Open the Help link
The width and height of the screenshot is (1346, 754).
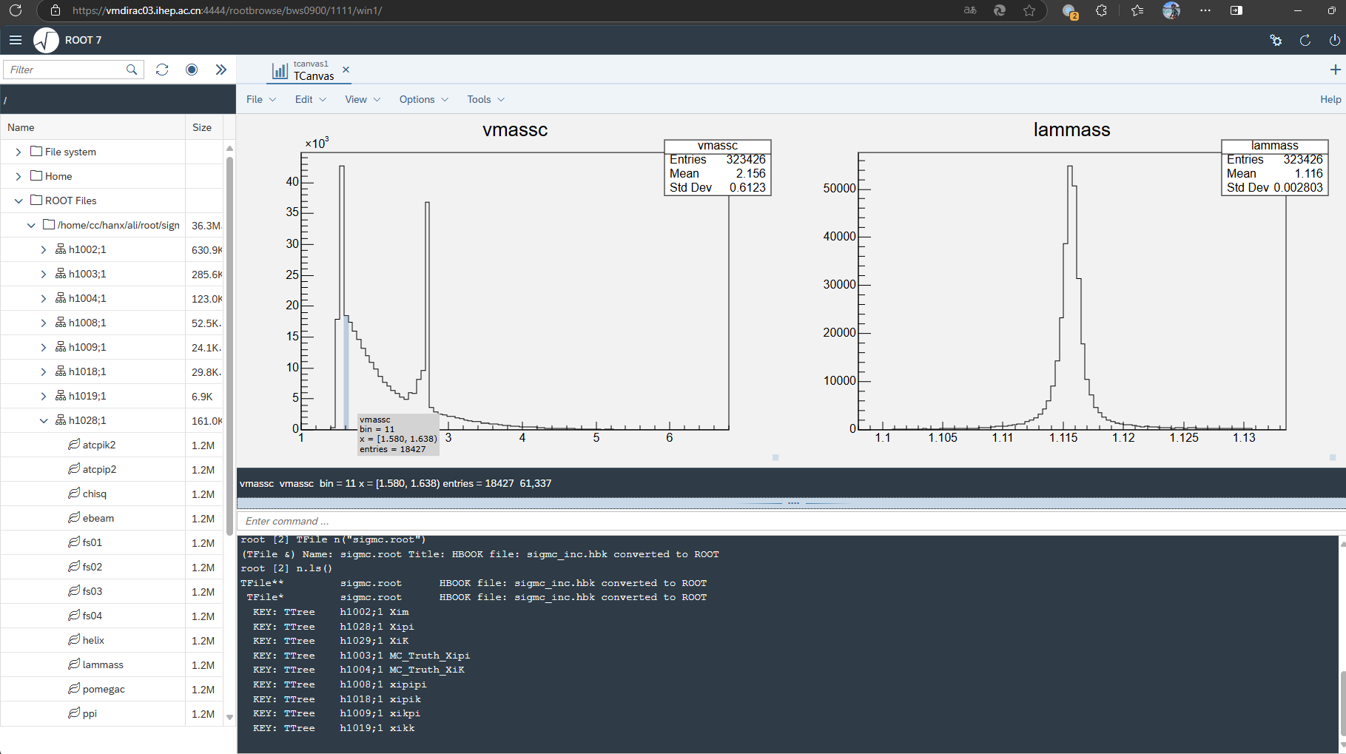1330,99
